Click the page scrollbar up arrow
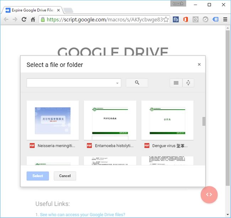The image size is (231, 218). pyautogui.click(x=227, y=28)
